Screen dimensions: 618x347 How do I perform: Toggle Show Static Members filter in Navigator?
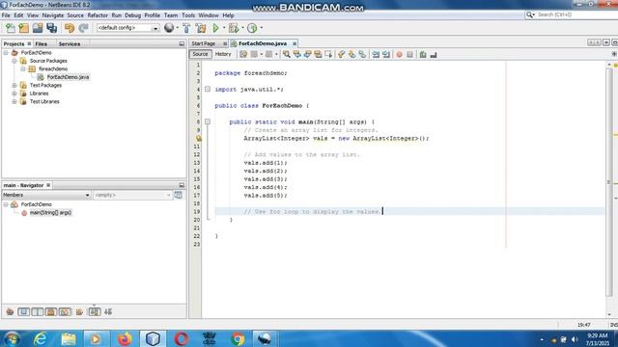38,312
